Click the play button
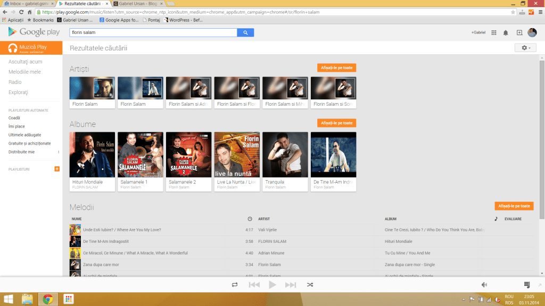Image resolution: width=545 pixels, height=306 pixels. point(272,285)
